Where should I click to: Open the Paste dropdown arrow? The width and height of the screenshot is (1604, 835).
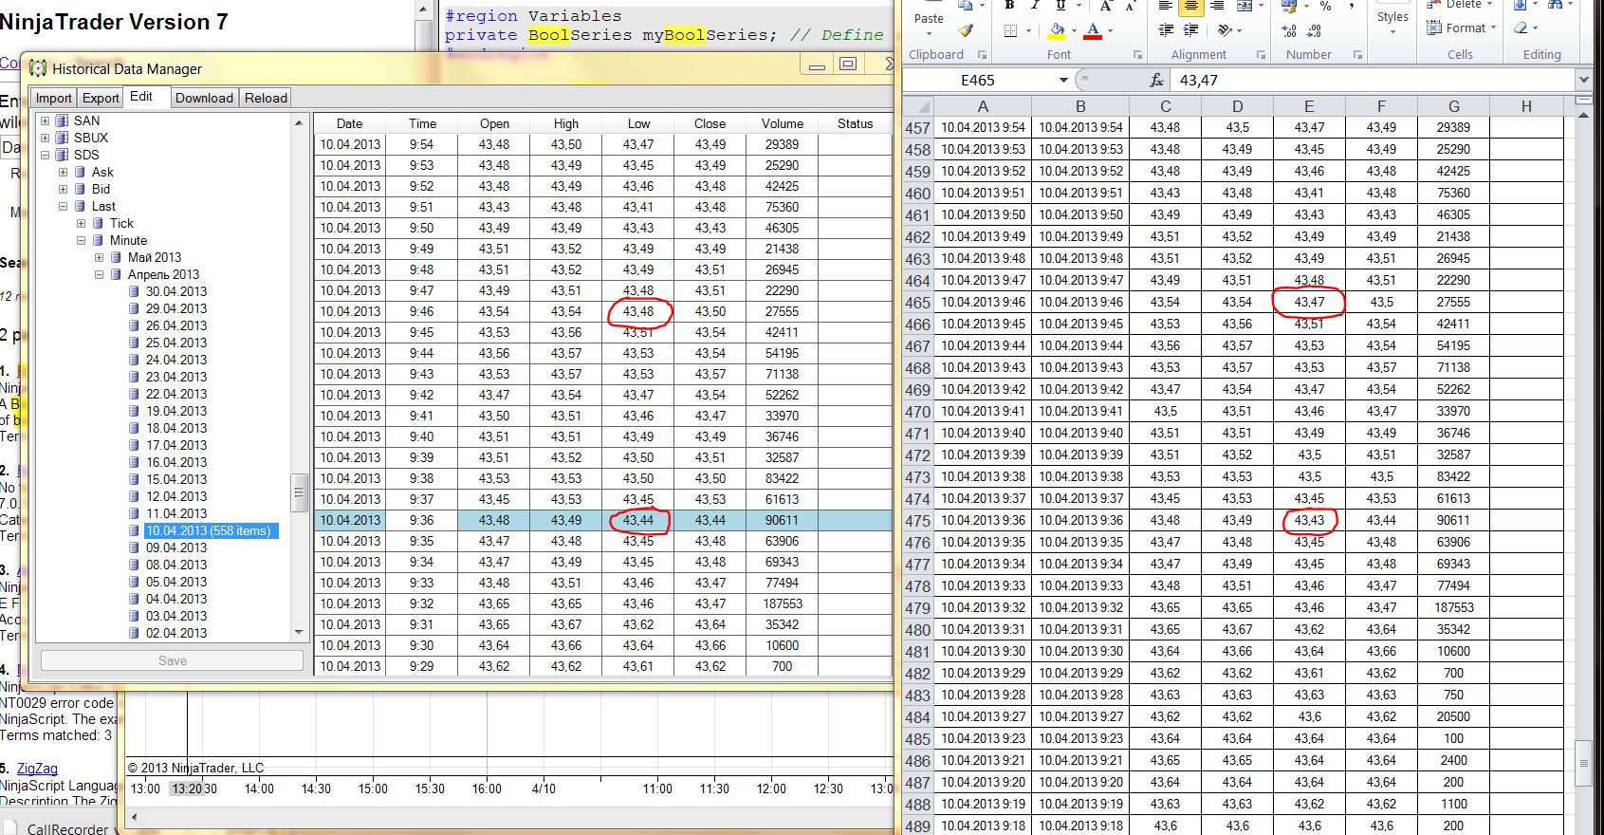pos(929,36)
